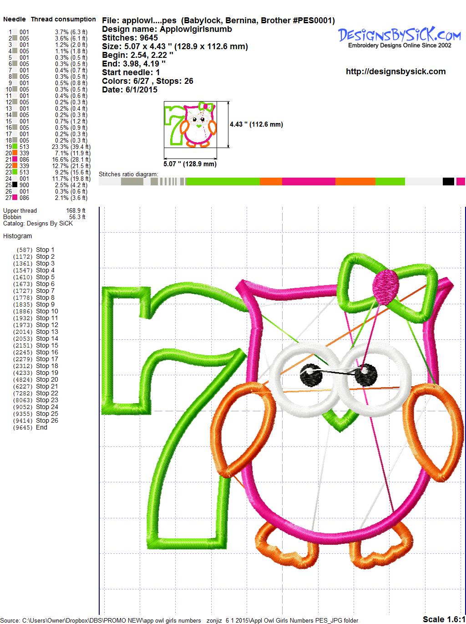Viewport: 466px width, 624px height.
Task: Click the orange swatch for needle 20
Action: (x=15, y=153)
